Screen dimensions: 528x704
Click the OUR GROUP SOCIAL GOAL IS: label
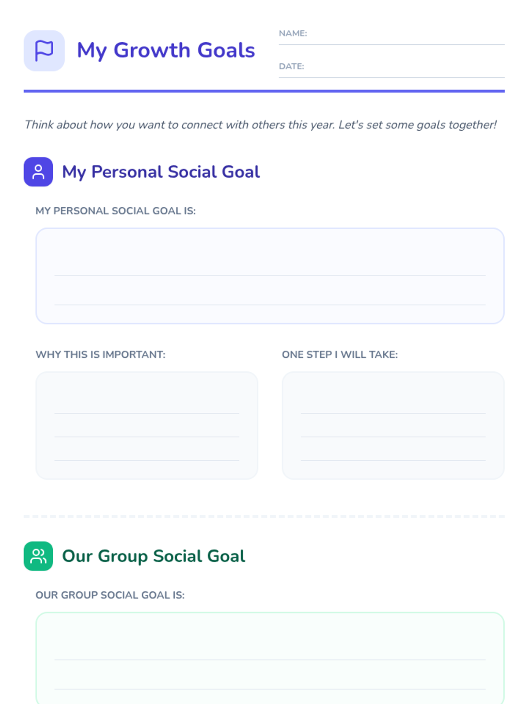pos(110,595)
